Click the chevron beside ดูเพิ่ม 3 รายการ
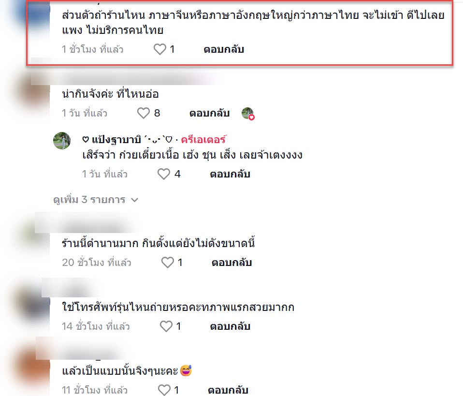The width and height of the screenshot is (463, 396). tap(135, 200)
